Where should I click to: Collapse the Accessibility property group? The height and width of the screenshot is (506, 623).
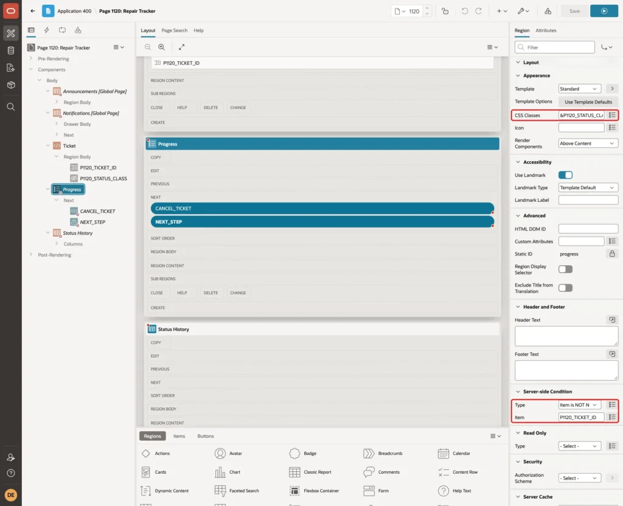pyautogui.click(x=518, y=162)
